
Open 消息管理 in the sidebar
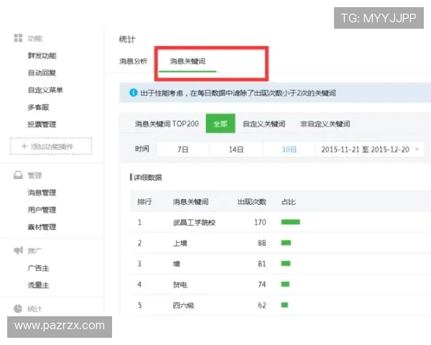click(42, 193)
